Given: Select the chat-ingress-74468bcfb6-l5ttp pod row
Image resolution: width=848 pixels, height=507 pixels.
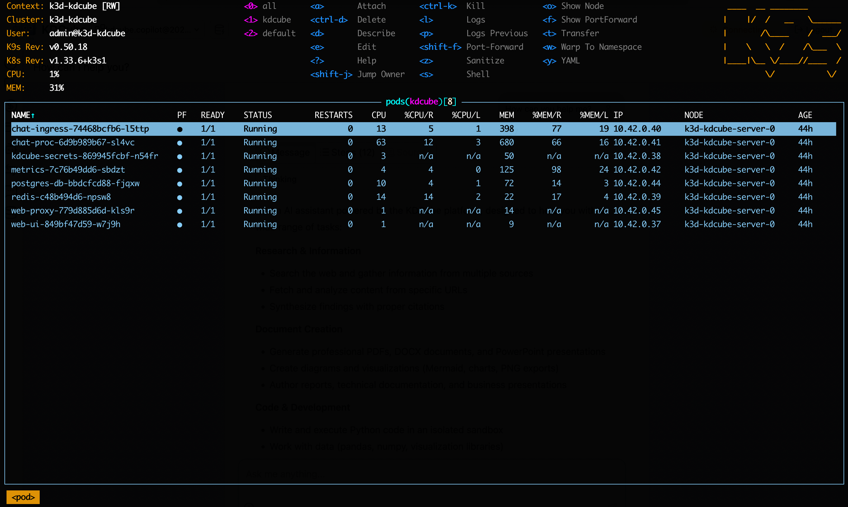Looking at the screenshot, I should click(423, 129).
